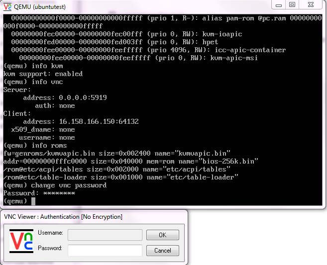This screenshot has height=265, width=327.
Task: Click the etc/acpi/tables rom line
Action: 117,169
